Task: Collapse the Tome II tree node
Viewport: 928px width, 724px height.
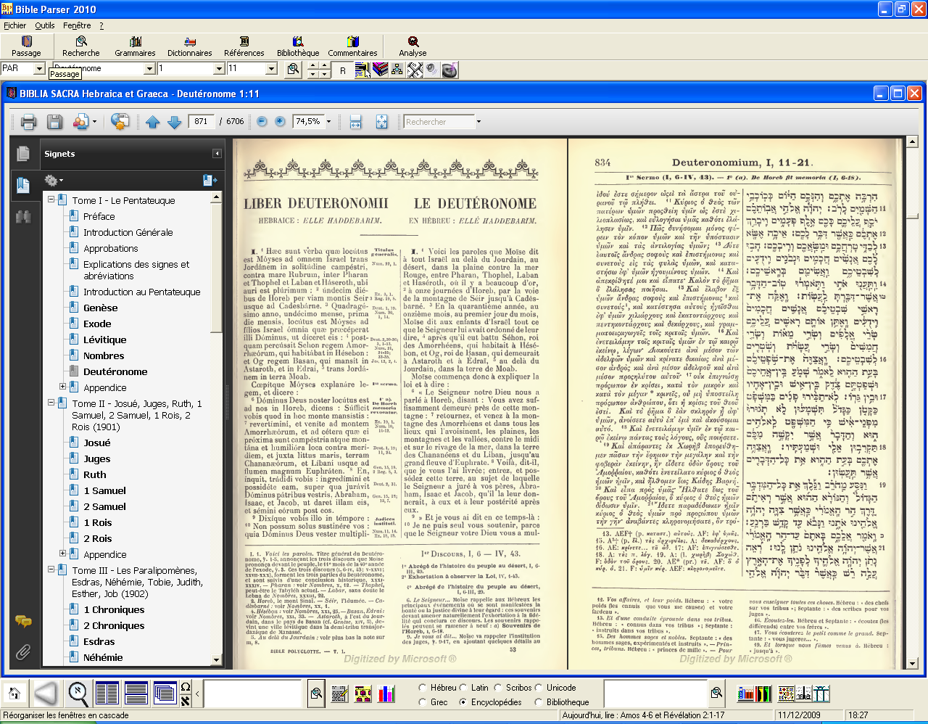Action: pos(51,403)
